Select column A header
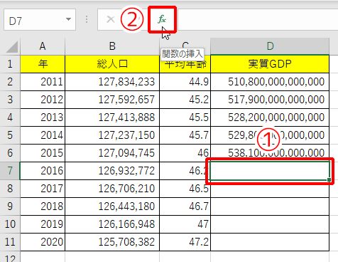 (x=43, y=46)
